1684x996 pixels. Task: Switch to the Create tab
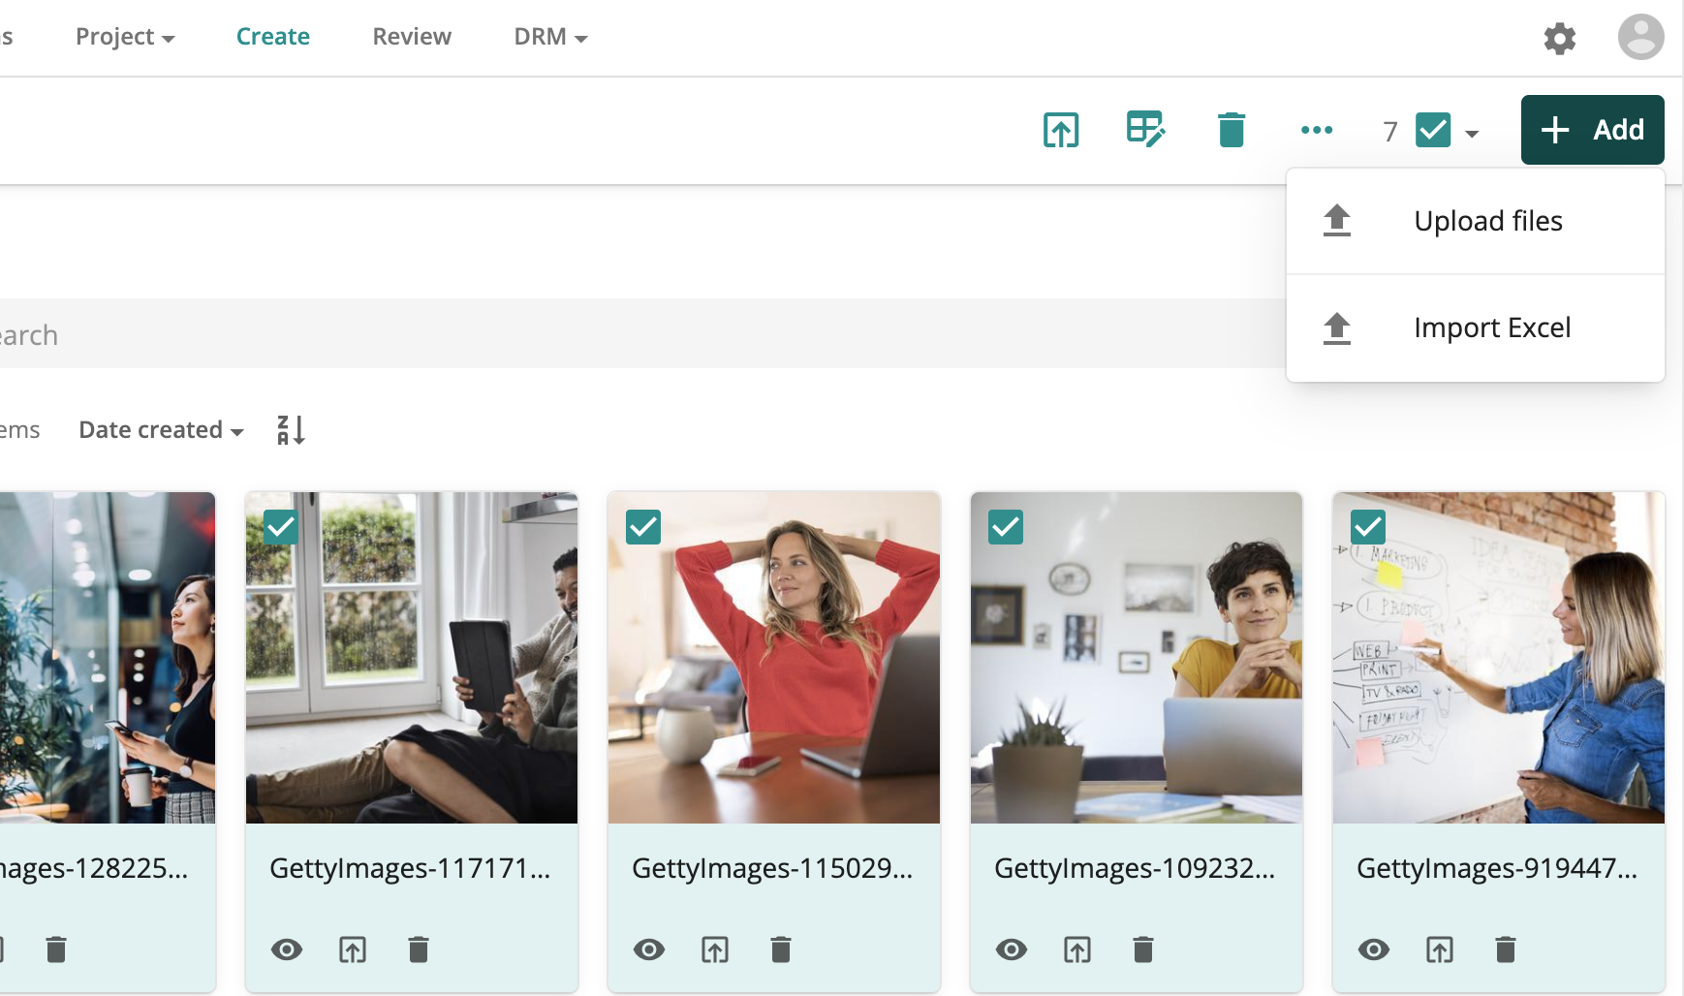click(x=273, y=37)
